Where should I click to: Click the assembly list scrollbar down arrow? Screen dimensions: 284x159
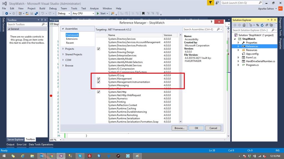[x=180, y=122]
